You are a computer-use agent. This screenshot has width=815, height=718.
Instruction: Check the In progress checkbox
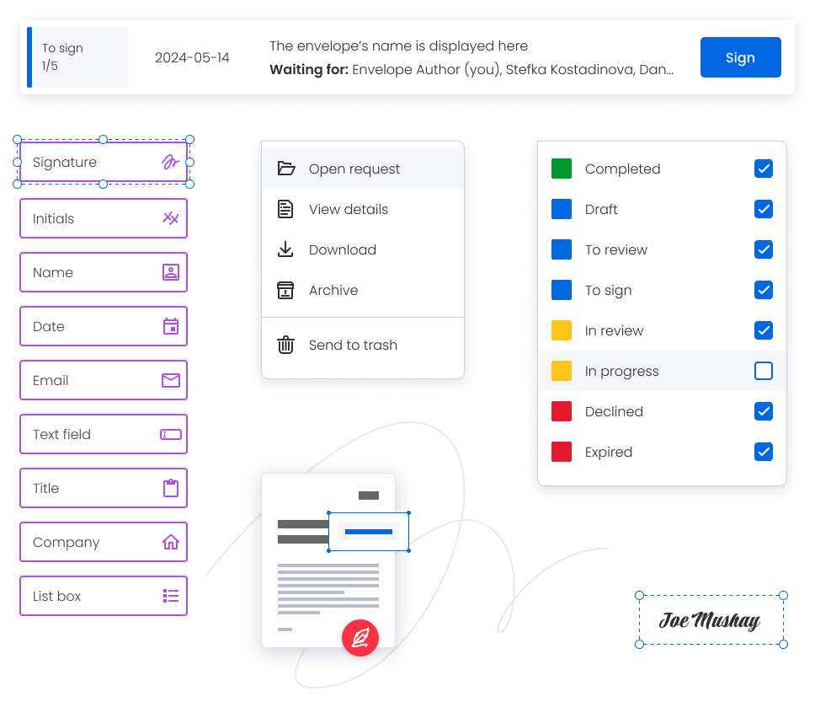[763, 371]
